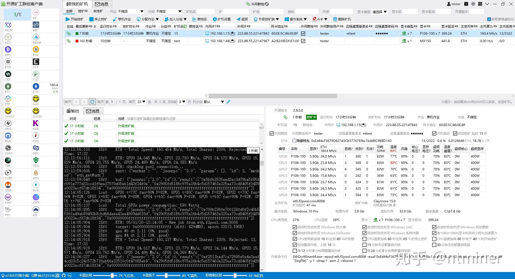Select the BFC coin icon
The height and width of the screenshot is (279, 515).
pos(8,49)
